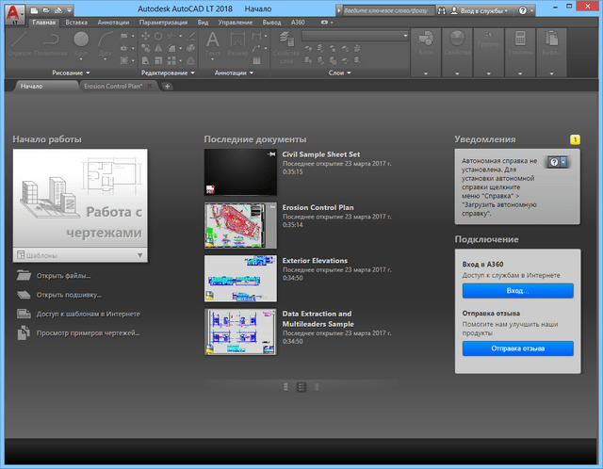Switch to the Erosion Control Plan tab

click(112, 86)
